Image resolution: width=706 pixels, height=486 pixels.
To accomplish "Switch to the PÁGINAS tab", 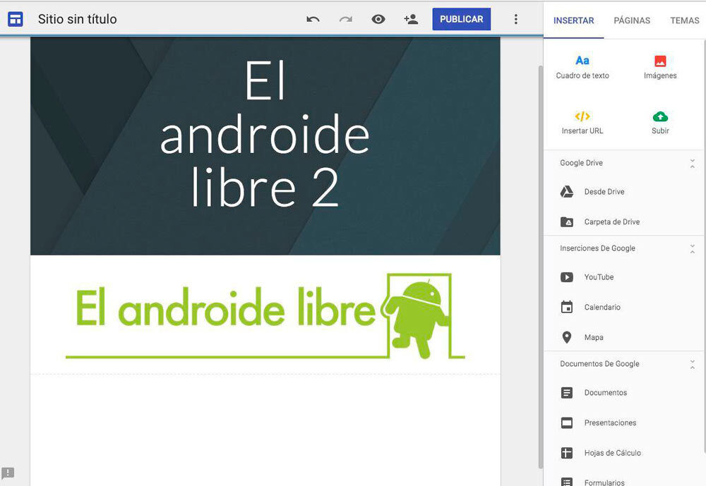I will (632, 20).
